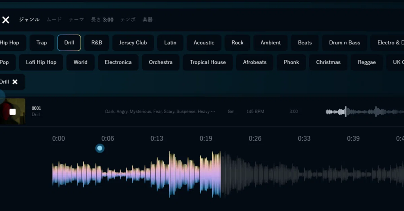
Task: Select the Ambient genre
Action: pos(271,43)
